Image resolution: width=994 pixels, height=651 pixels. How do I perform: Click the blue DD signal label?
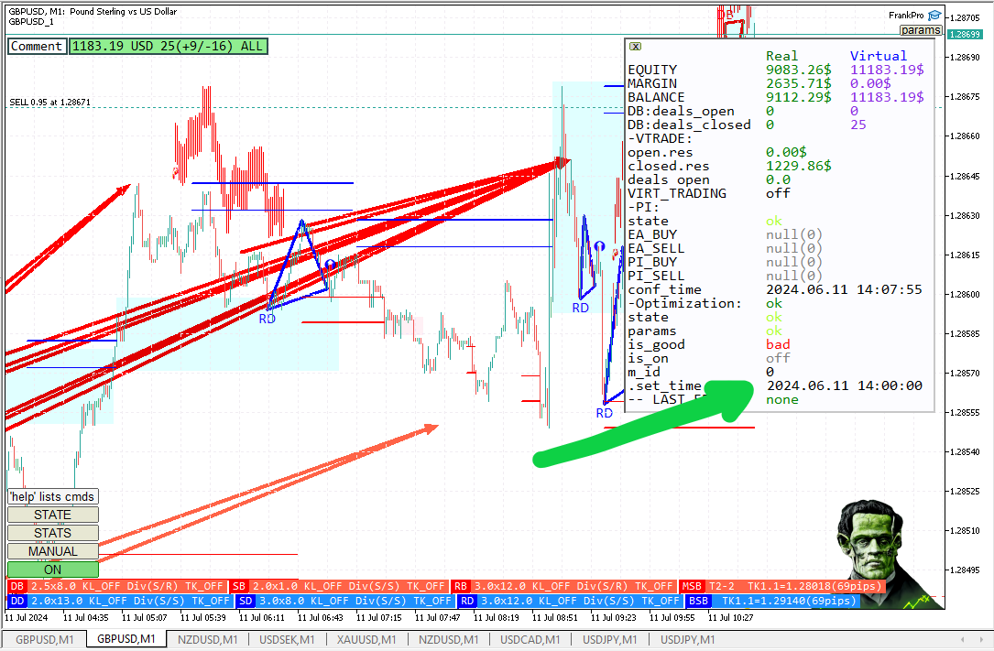tap(16, 601)
